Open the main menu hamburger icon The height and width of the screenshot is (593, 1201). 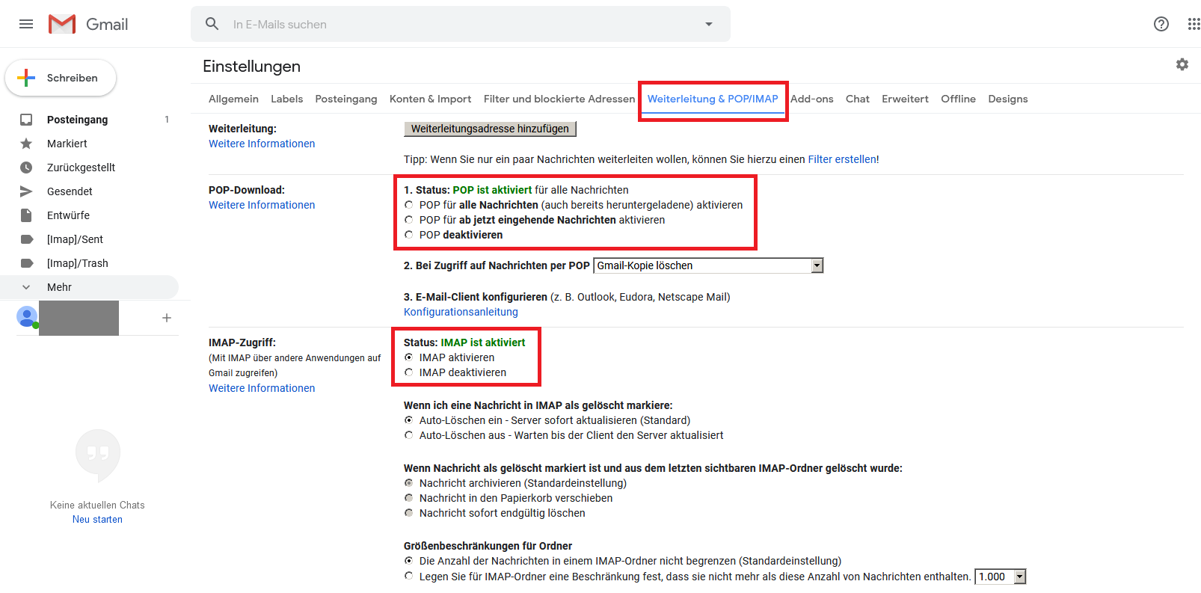pyautogui.click(x=26, y=24)
